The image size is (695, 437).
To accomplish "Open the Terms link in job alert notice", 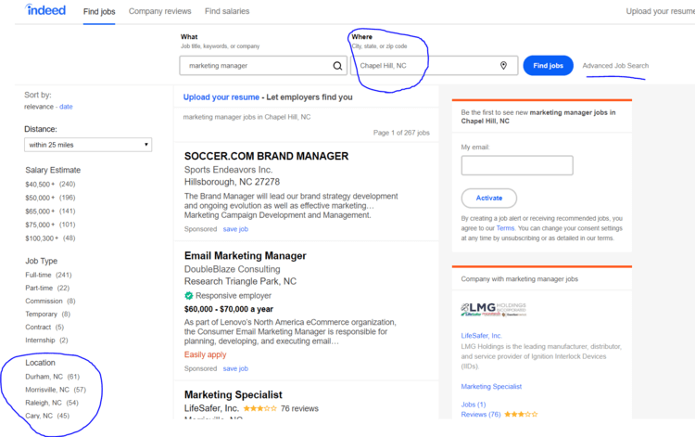I will (x=505, y=228).
